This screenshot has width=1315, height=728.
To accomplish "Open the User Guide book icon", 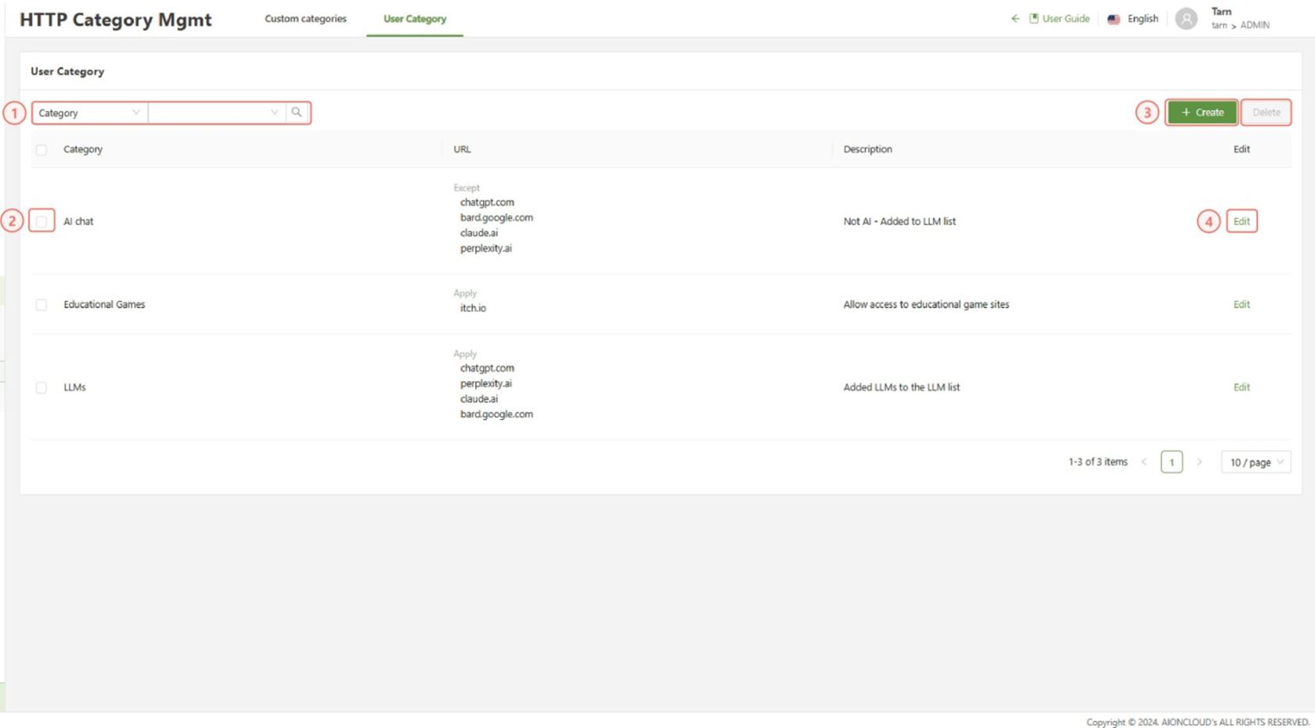I will point(1034,19).
